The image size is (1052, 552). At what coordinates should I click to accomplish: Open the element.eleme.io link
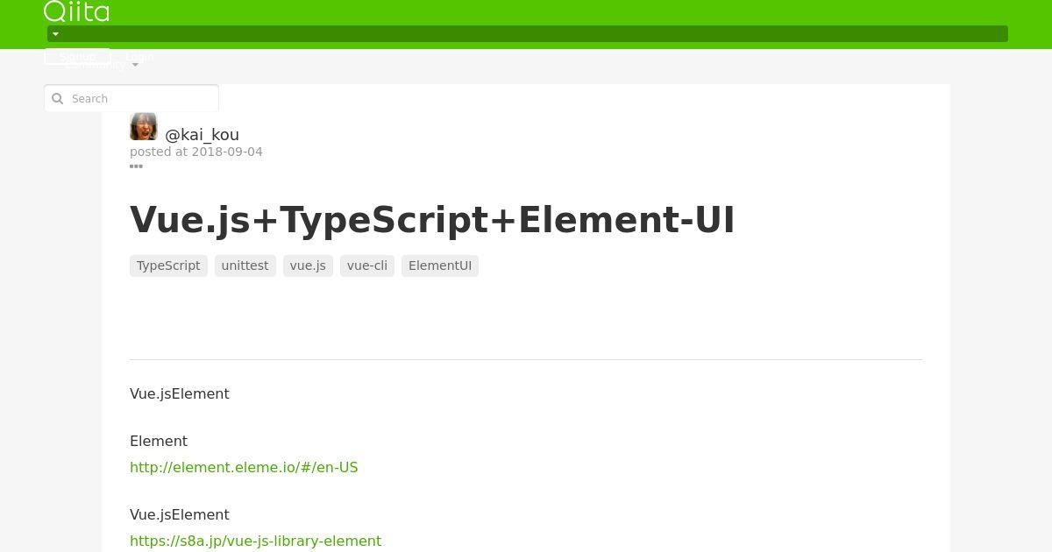(x=244, y=467)
